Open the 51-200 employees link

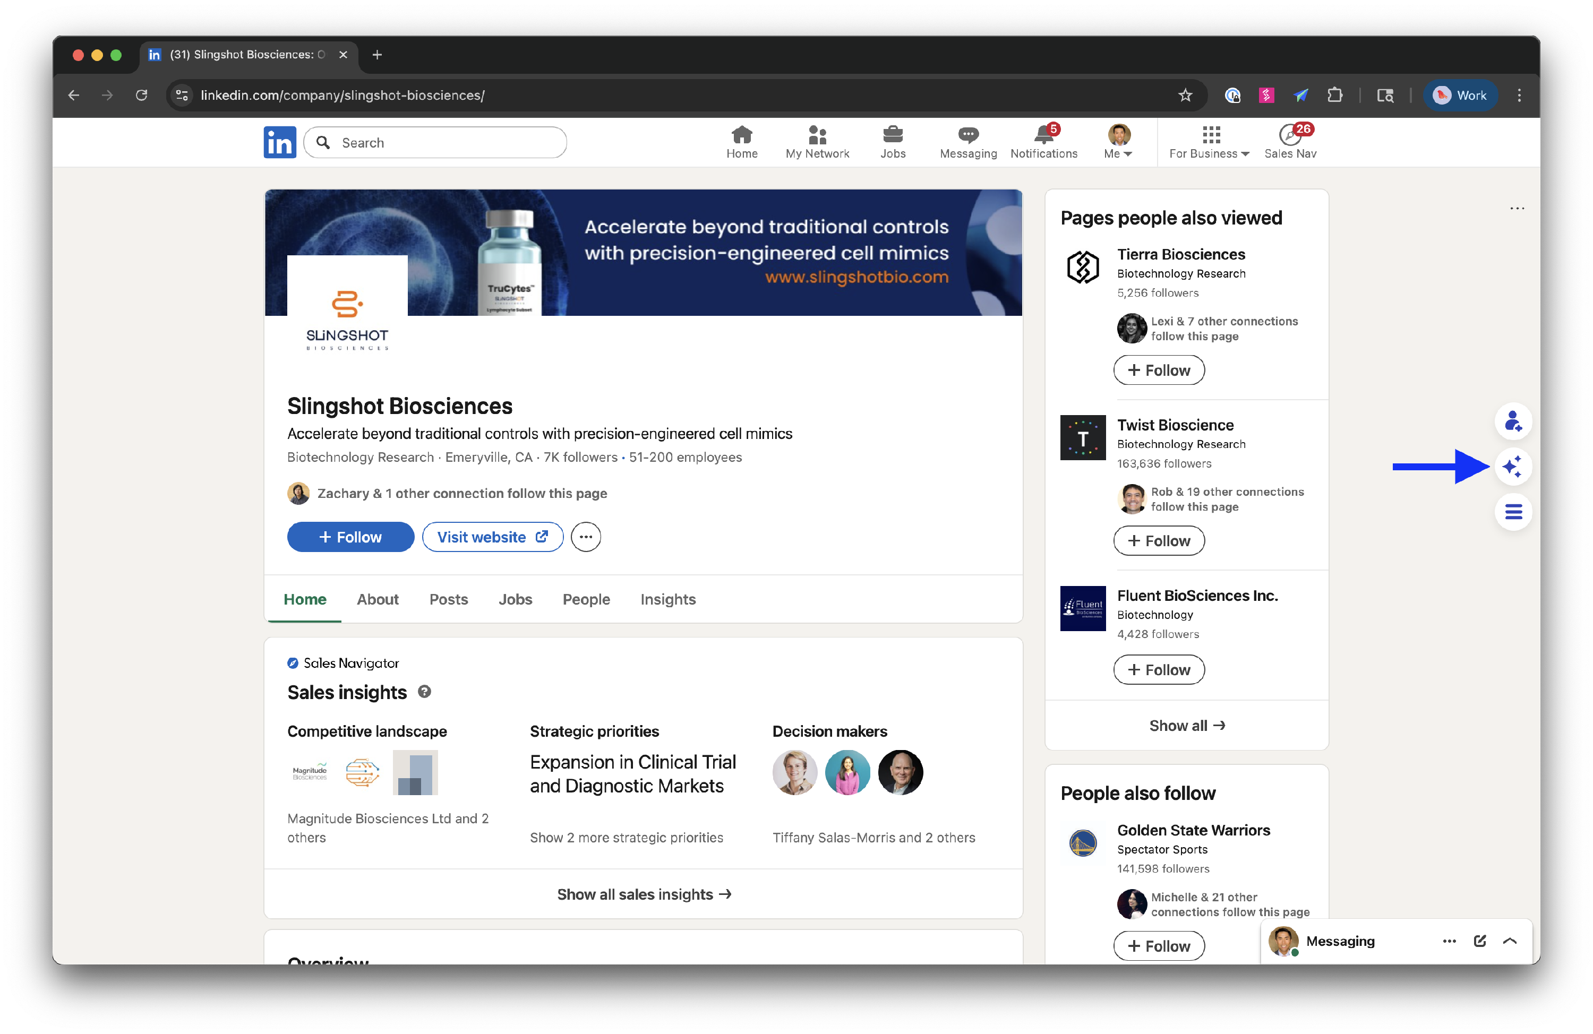(x=684, y=457)
